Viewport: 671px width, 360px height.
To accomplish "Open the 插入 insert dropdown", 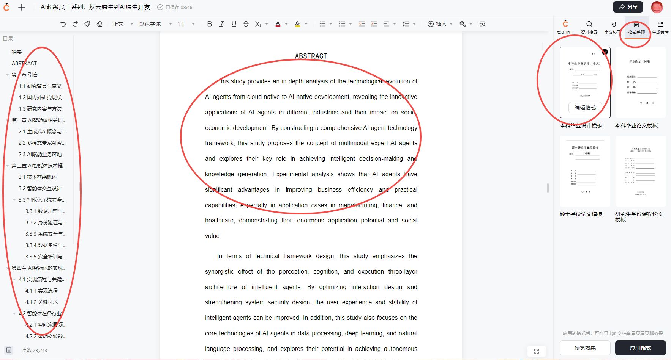I will [440, 24].
